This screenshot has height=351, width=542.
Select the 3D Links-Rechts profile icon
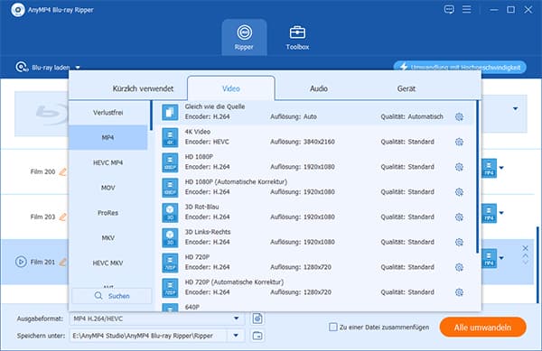tap(170, 238)
